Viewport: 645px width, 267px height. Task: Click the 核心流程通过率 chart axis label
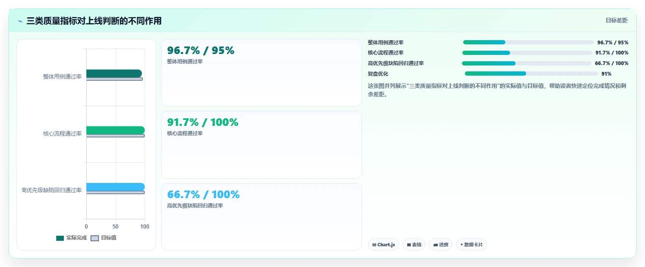tap(62, 133)
